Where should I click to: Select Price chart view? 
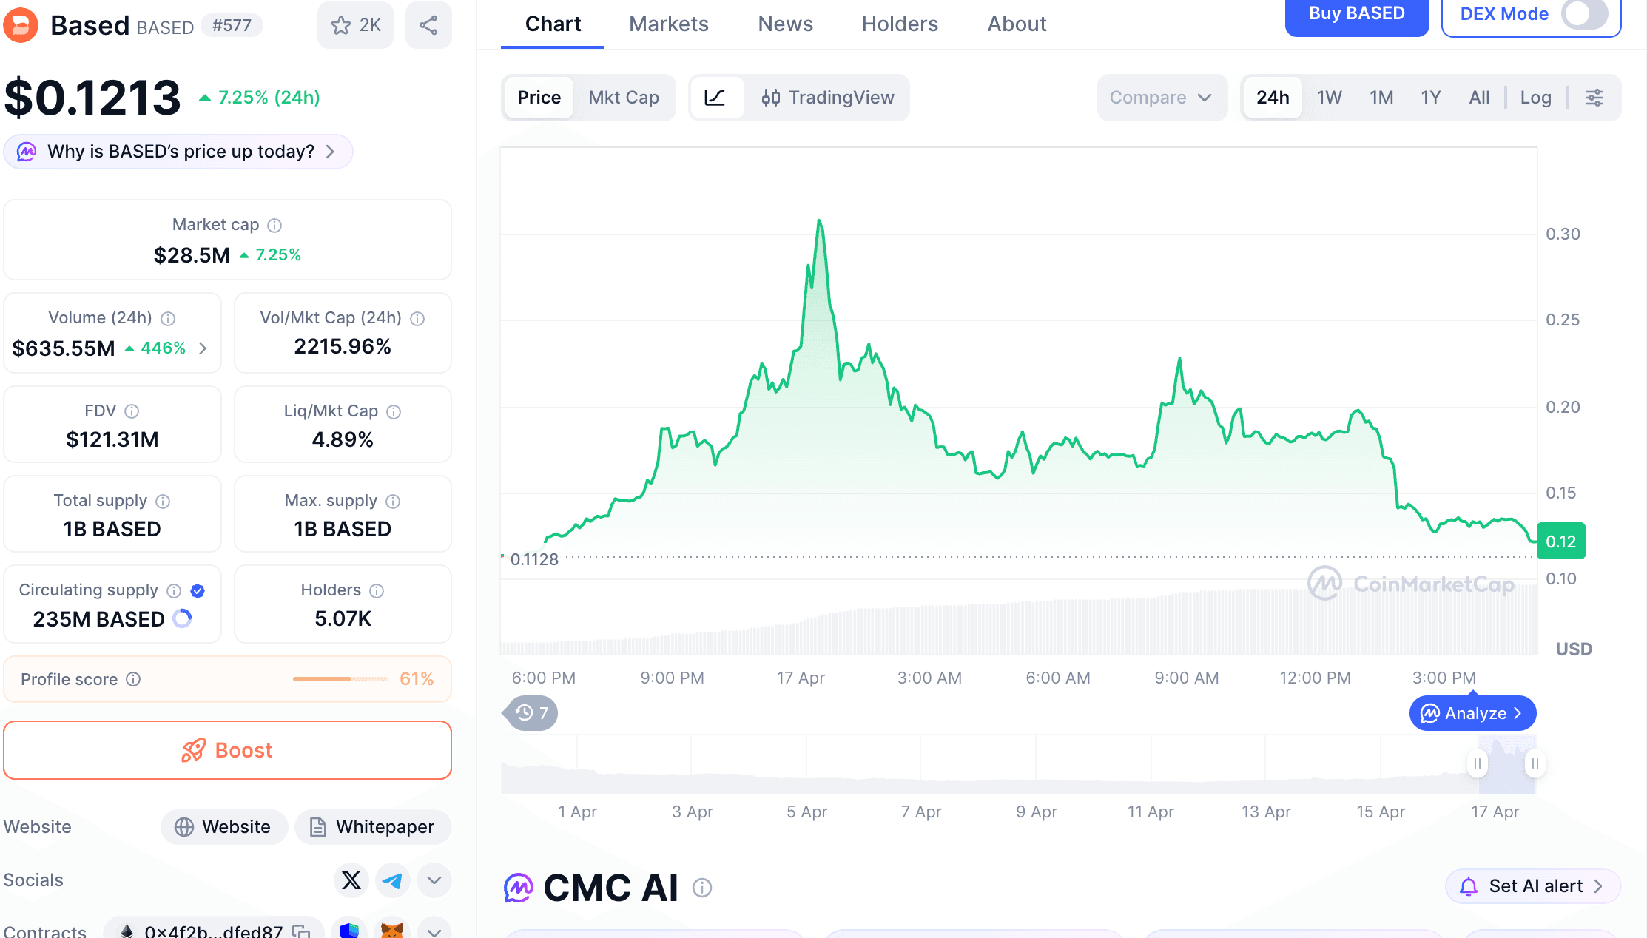click(539, 98)
